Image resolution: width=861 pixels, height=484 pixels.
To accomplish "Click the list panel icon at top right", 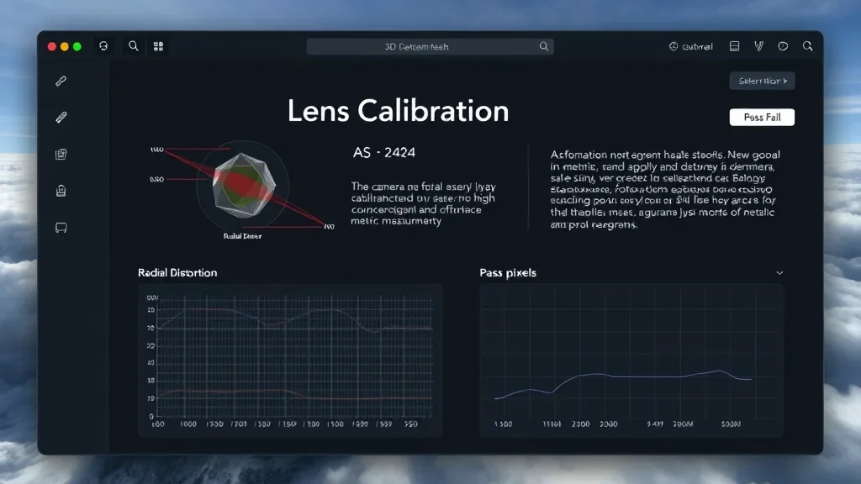I will (734, 46).
